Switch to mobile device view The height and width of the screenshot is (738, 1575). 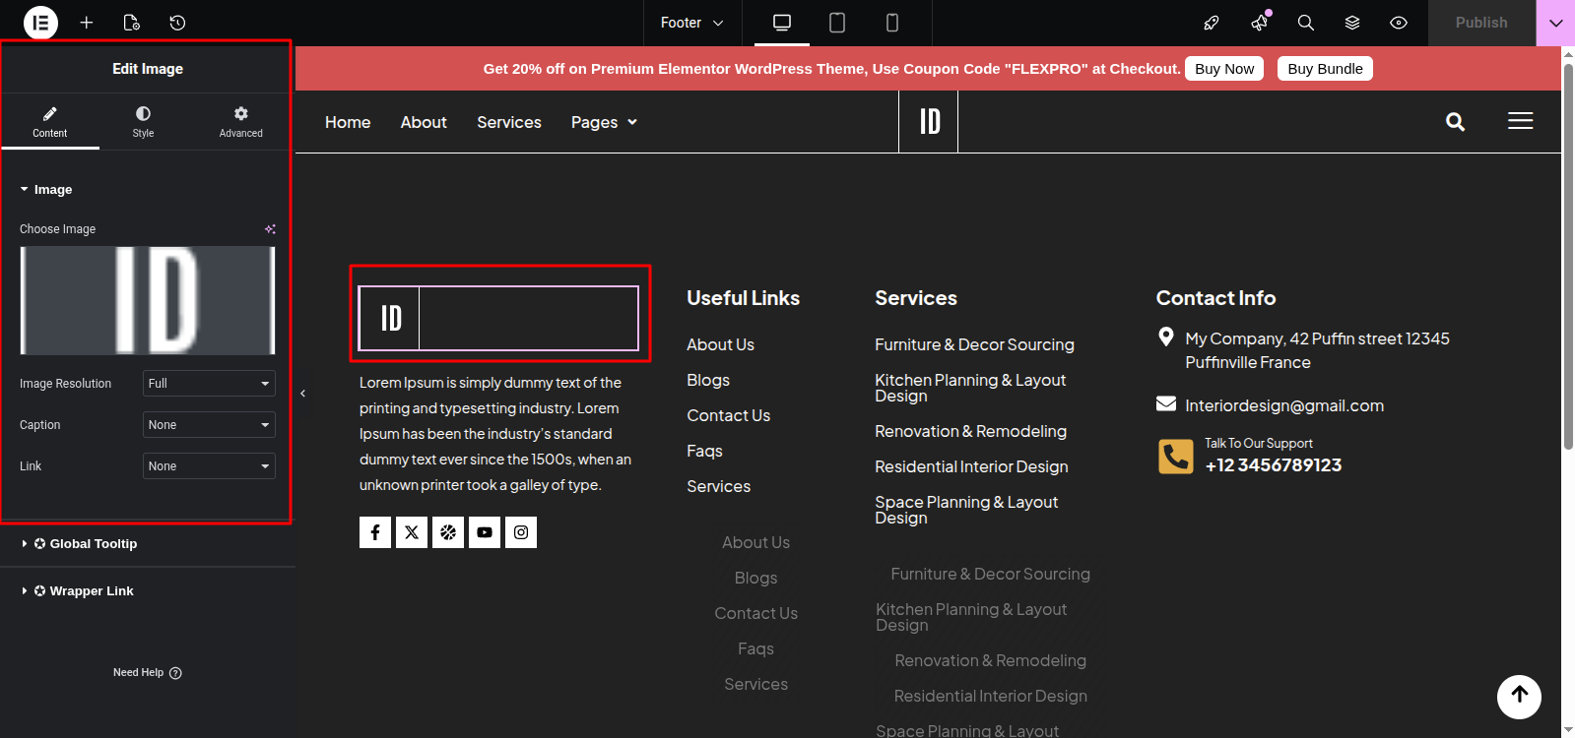click(892, 23)
